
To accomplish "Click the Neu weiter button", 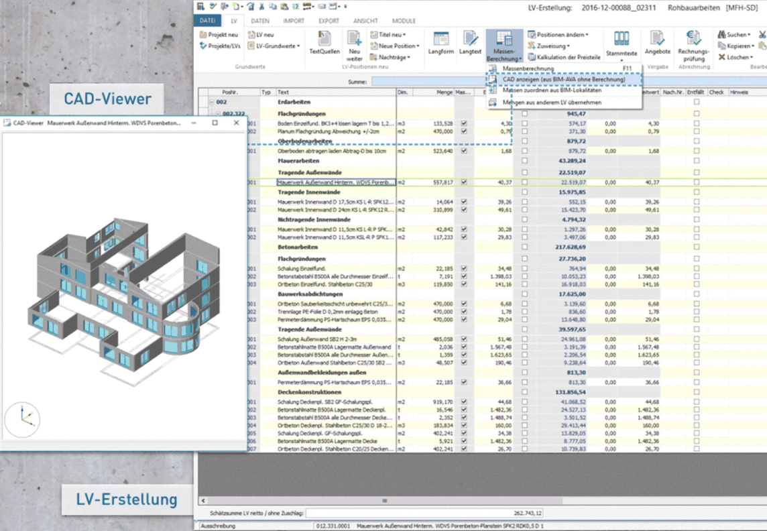I will point(354,45).
